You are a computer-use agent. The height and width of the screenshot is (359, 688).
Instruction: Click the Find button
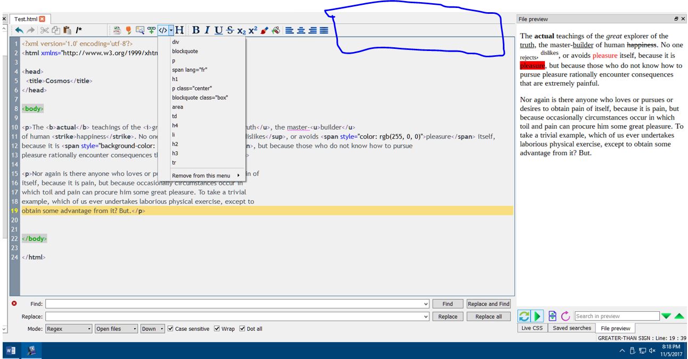click(447, 304)
